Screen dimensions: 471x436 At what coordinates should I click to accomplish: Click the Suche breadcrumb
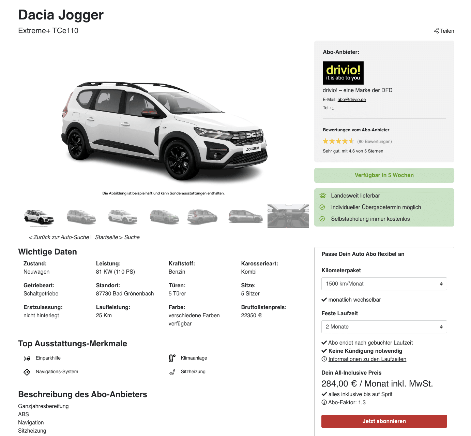[132, 237]
